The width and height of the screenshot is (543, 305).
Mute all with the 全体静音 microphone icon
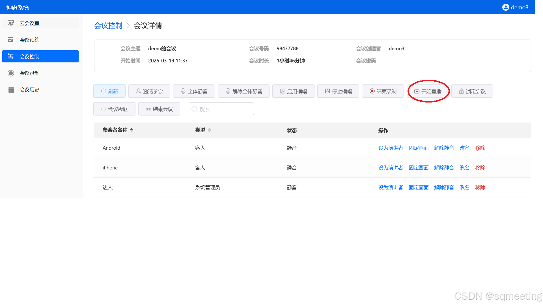[x=183, y=91]
